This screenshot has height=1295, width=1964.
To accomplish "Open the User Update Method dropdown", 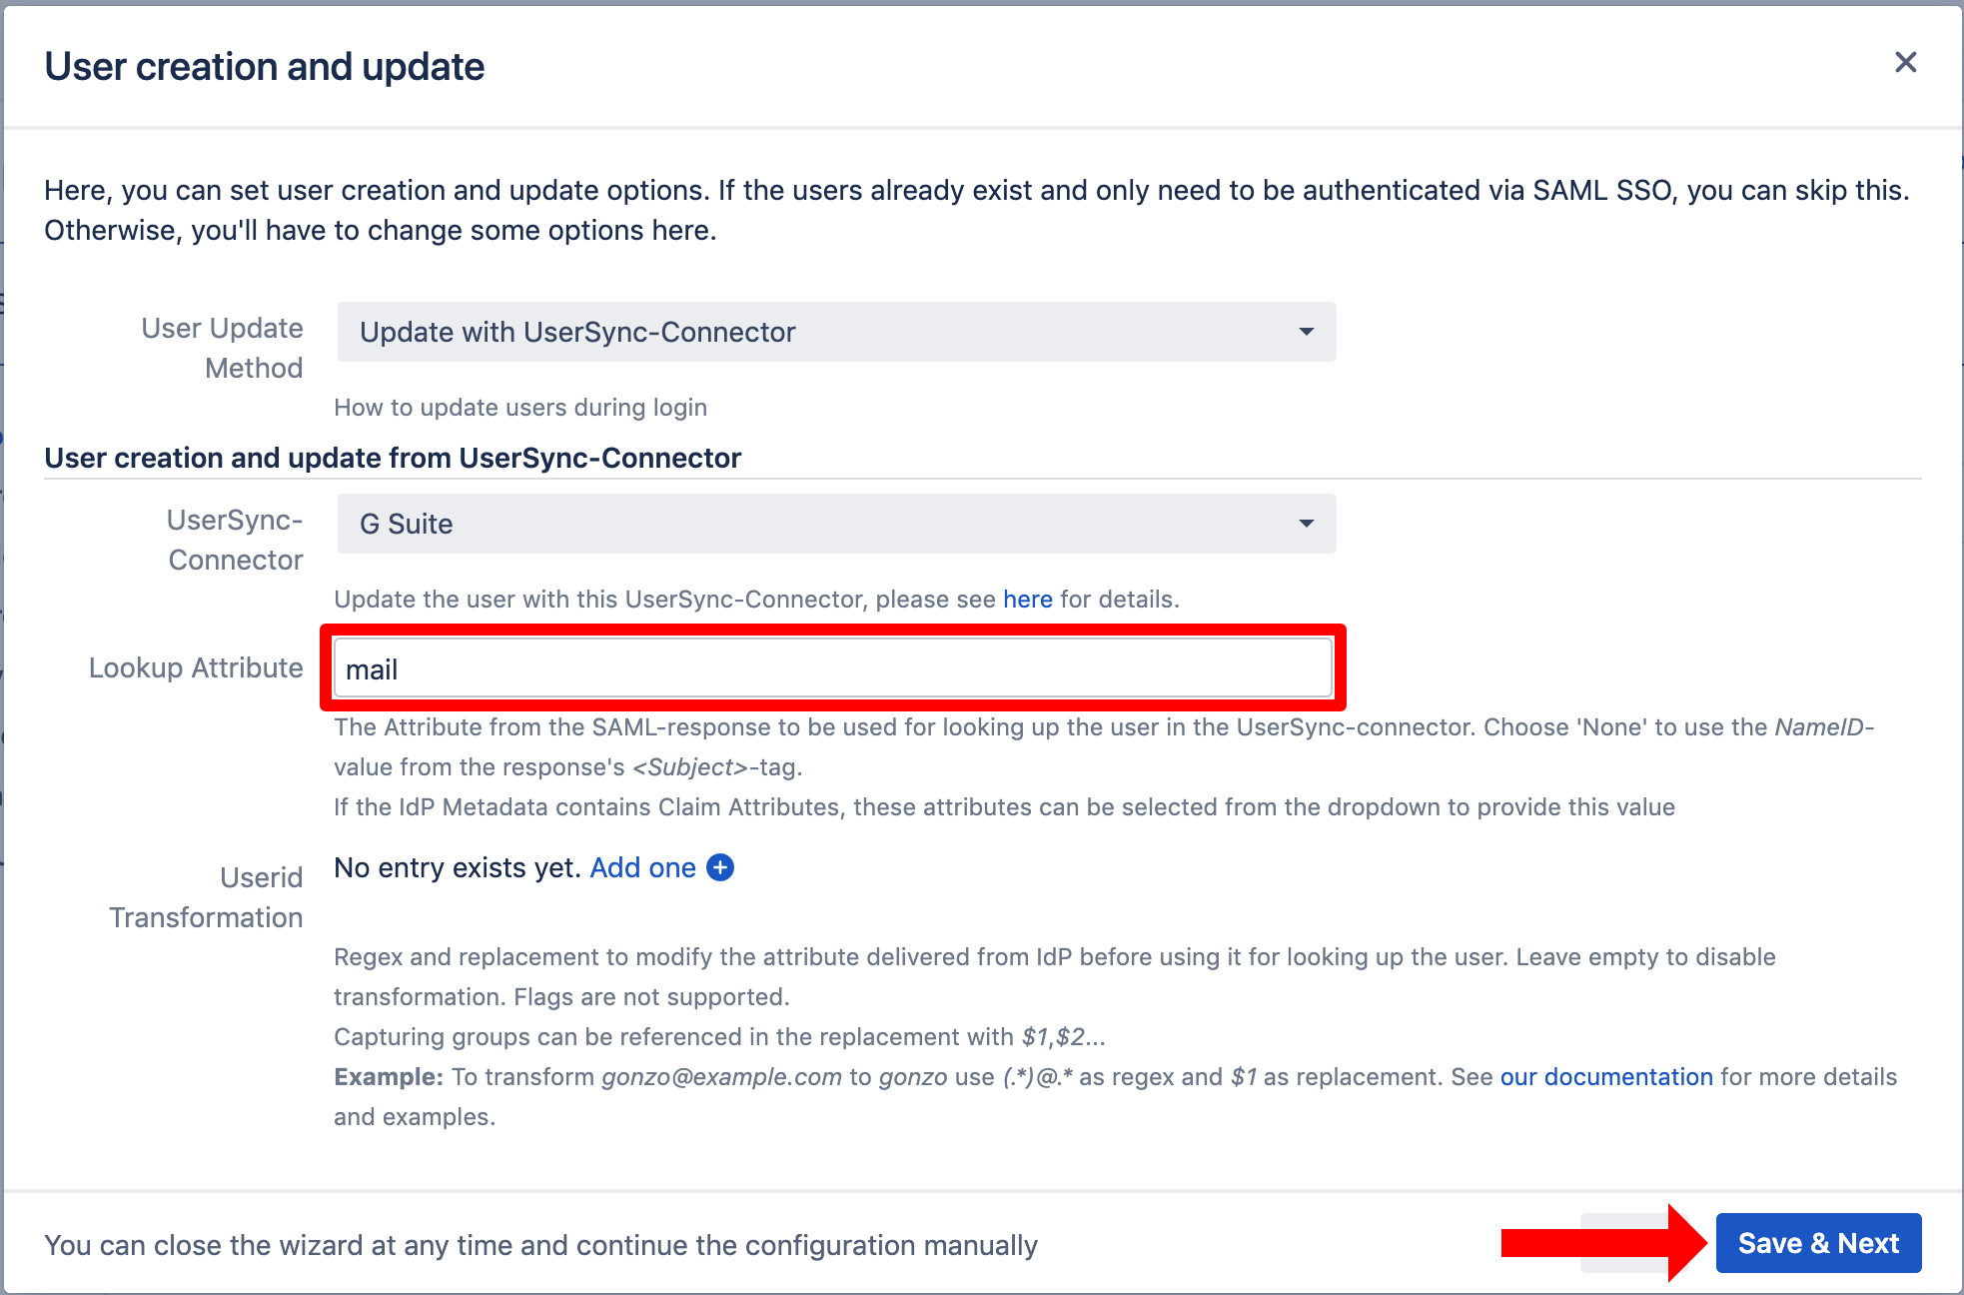I will [x=835, y=332].
